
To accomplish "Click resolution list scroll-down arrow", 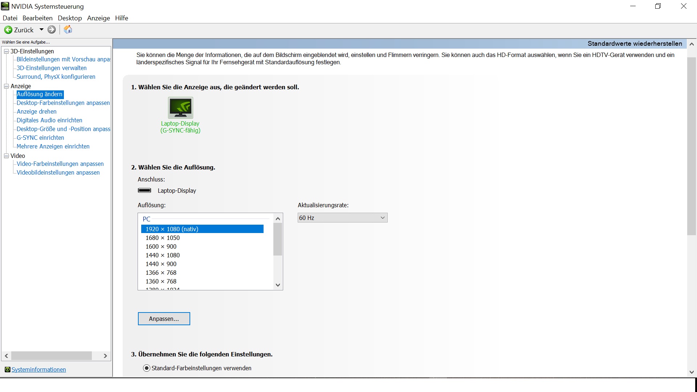I will coord(278,285).
